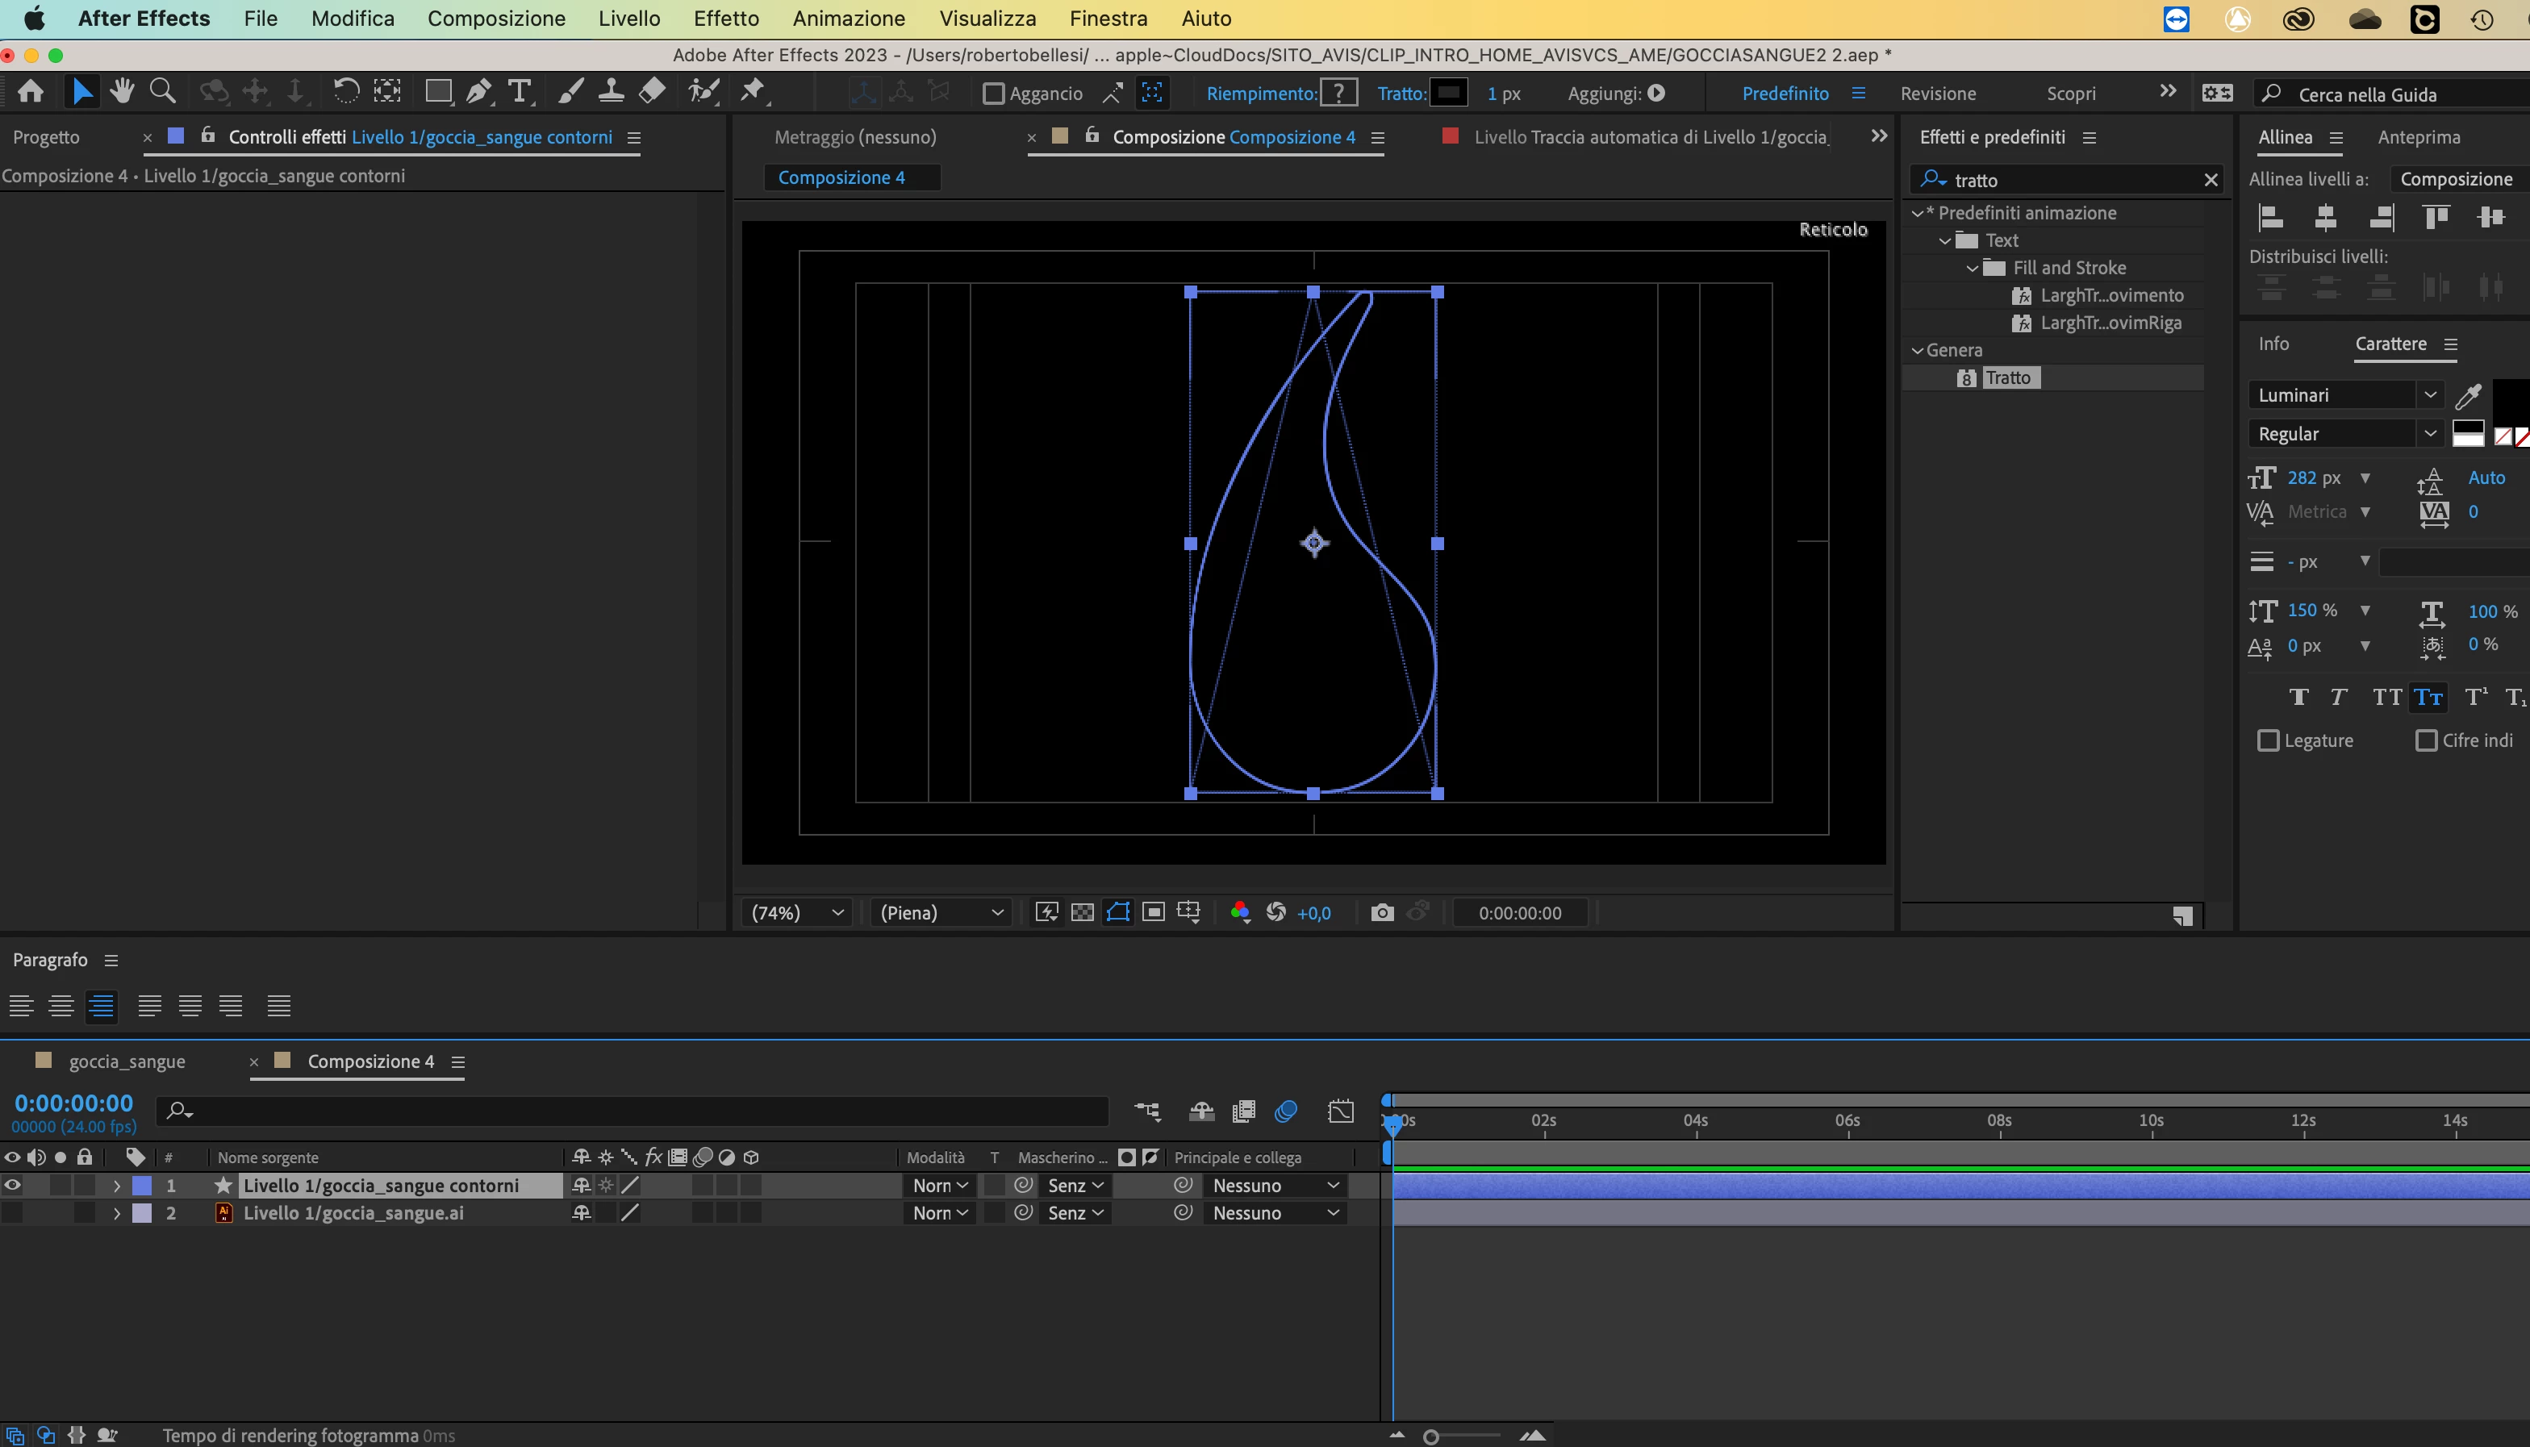Expand layer 2 goccia_sangue.ai properties
Image resolution: width=2530 pixels, height=1447 pixels.
pyautogui.click(x=116, y=1212)
